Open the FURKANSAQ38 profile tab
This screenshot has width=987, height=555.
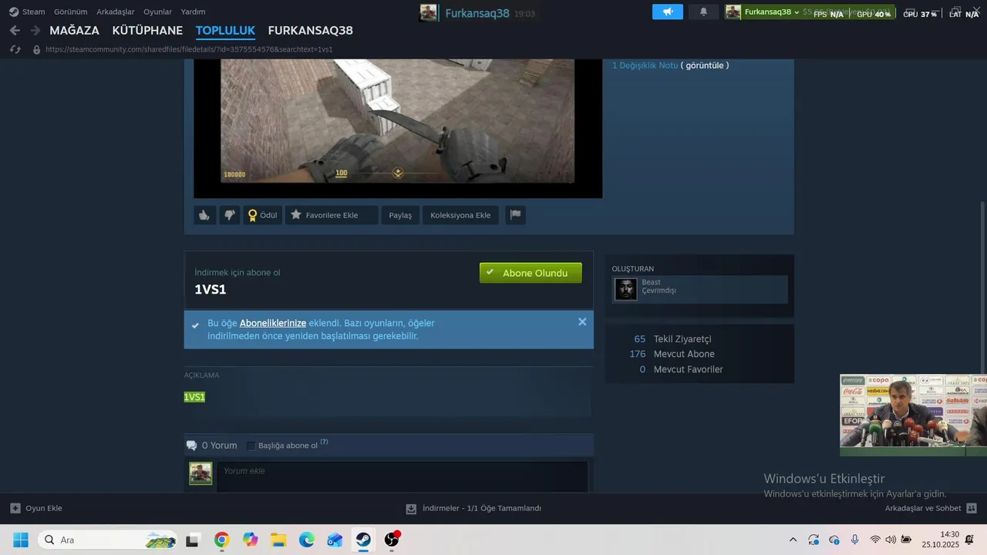[310, 31]
